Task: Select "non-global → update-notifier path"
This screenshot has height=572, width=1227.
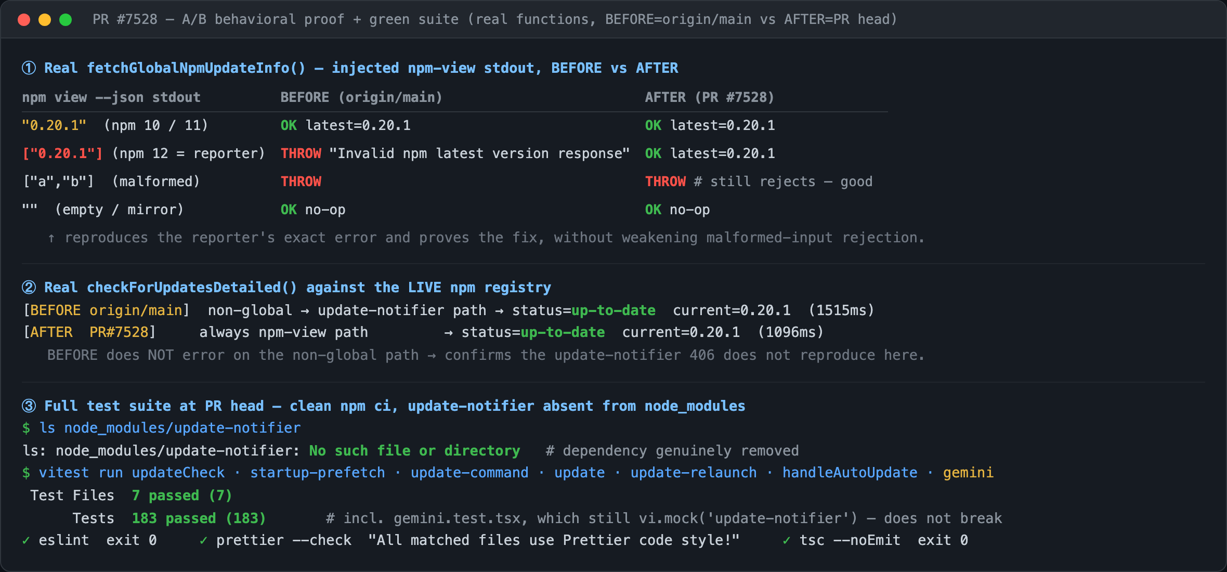Action: click(347, 310)
